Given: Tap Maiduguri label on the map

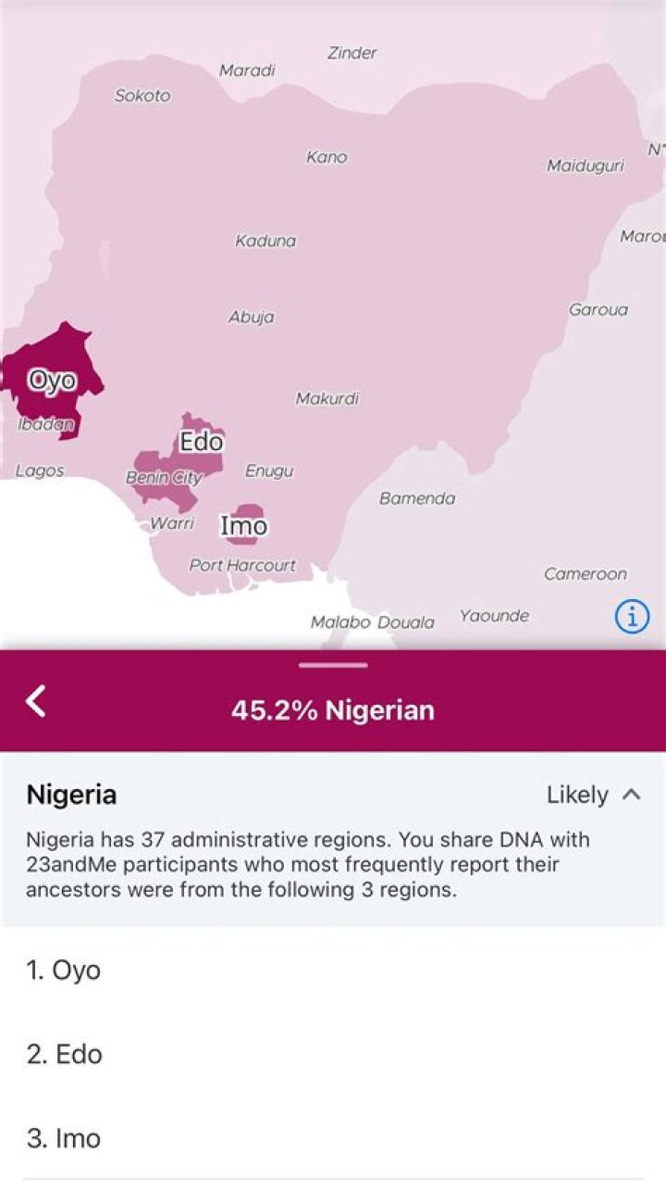Looking at the screenshot, I should pyautogui.click(x=585, y=167).
